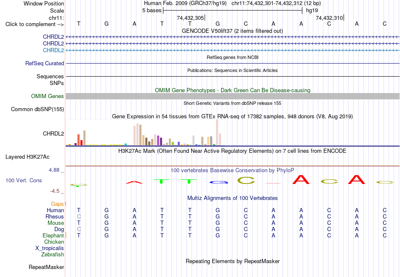Select the Zebrafish alignment row label
This screenshot has width=400, height=277.
[x=53, y=254]
